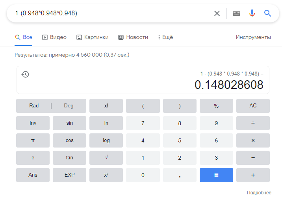Image resolution: width=282 pixels, height=203 pixels.
Task: Click the blue magnifier search icon
Action: (267, 13)
